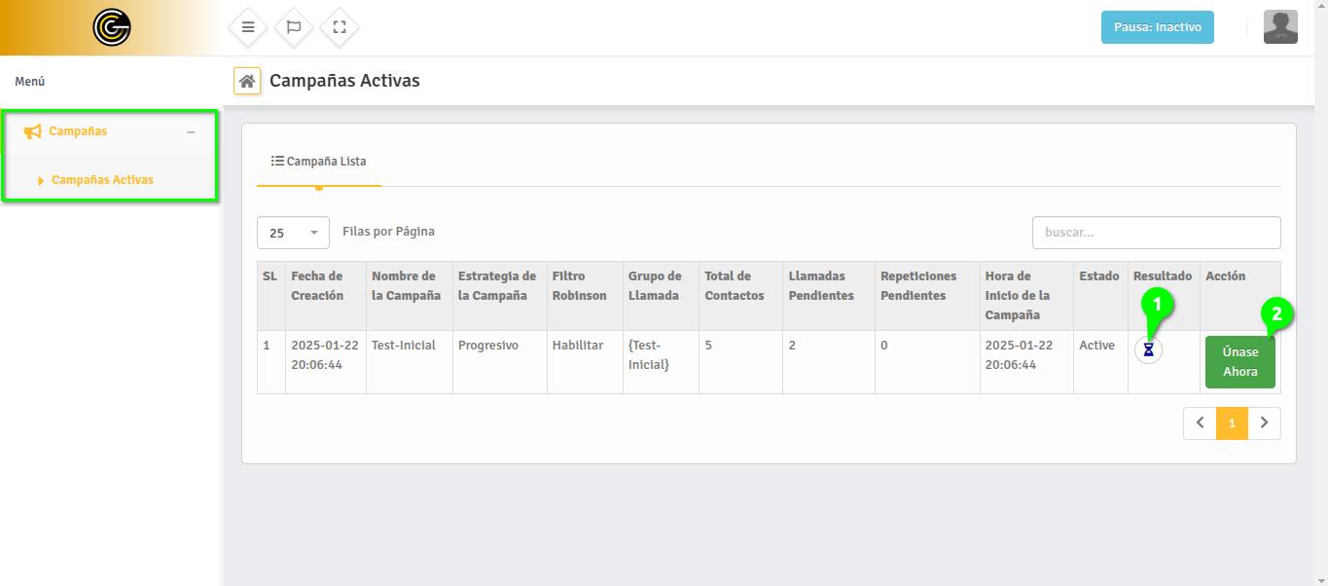Click the megaphone Campañas icon
Image resolution: width=1328 pixels, height=586 pixels.
(32, 131)
